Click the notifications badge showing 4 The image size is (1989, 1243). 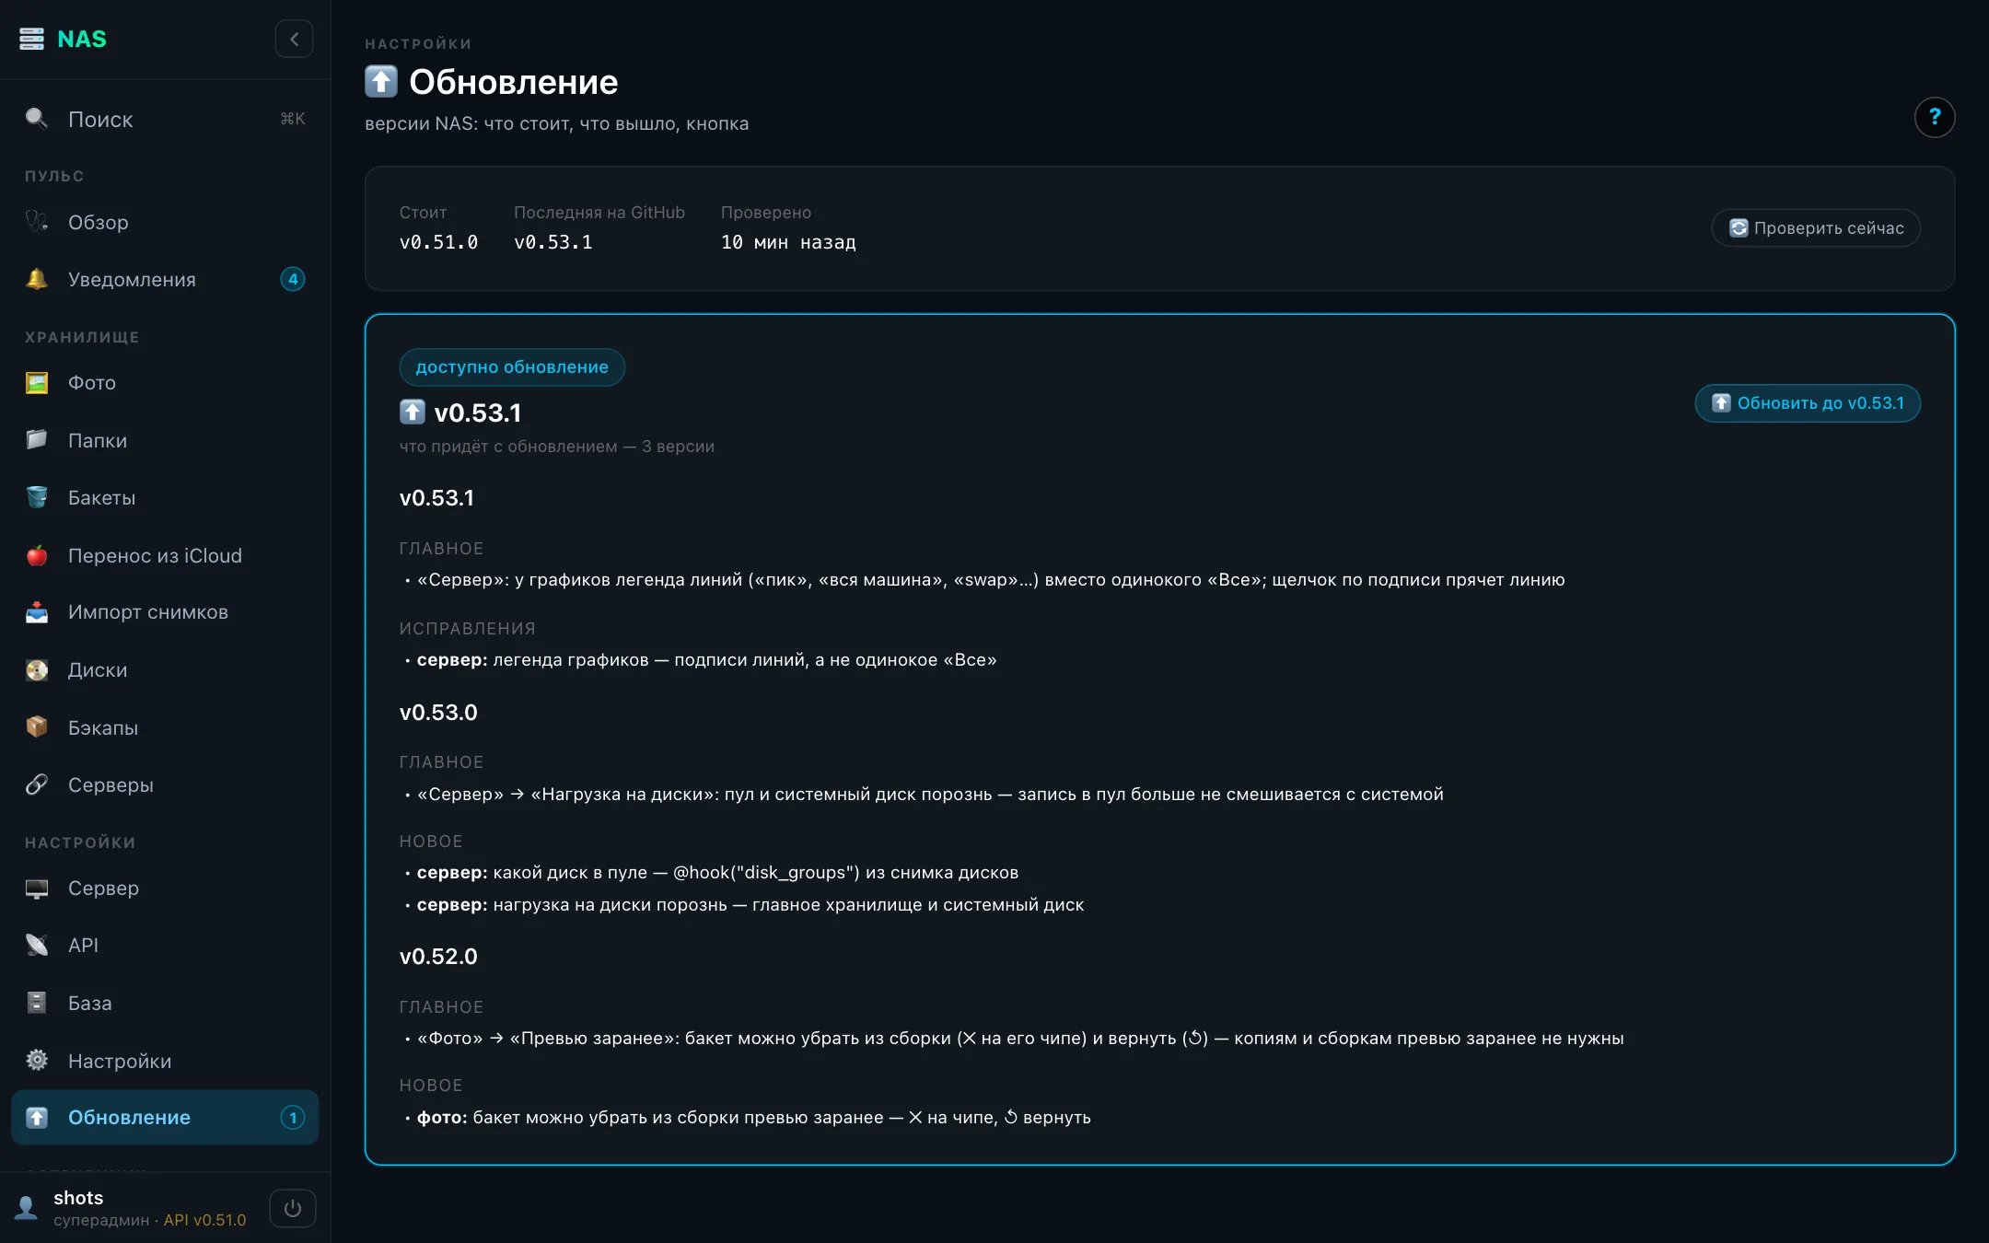293,279
